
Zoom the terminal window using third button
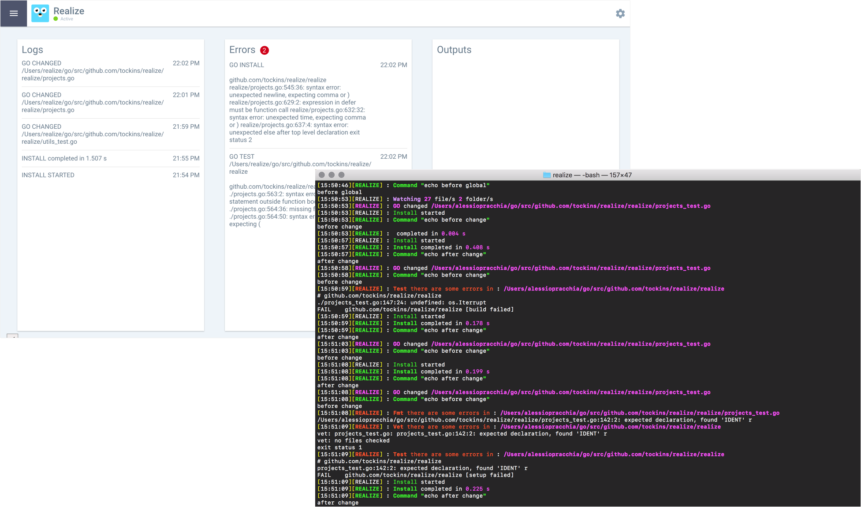[341, 175]
